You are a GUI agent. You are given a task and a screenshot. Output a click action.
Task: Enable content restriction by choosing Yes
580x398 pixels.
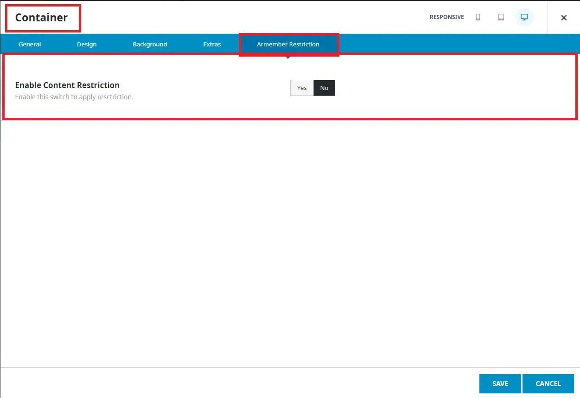click(x=302, y=88)
